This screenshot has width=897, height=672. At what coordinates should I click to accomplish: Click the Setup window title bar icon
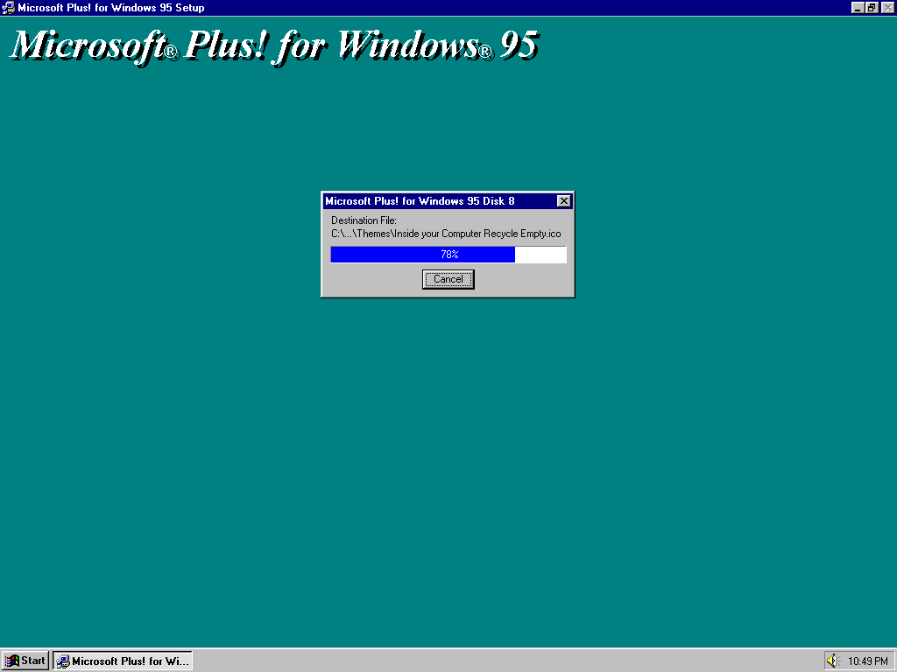pos(8,7)
